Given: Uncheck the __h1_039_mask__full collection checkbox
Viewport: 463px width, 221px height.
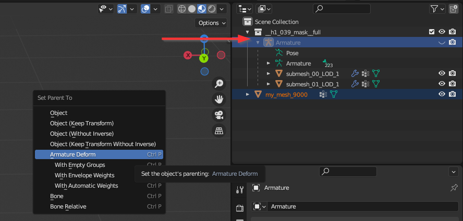Looking at the screenshot, I should point(431,32).
